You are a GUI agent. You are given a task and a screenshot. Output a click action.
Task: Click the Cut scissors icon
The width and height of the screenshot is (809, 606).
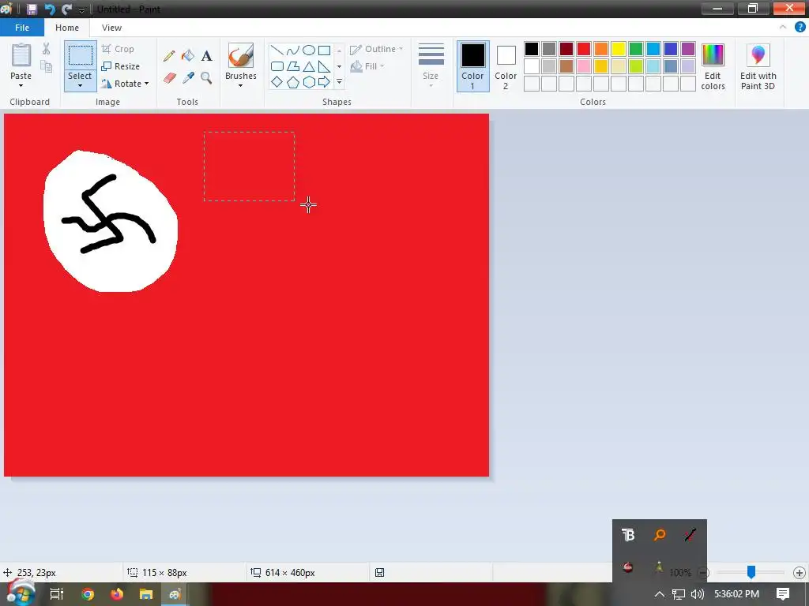tap(47, 49)
